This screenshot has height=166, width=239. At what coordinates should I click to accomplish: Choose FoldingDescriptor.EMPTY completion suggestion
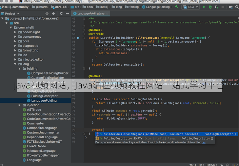(x=155, y=138)
